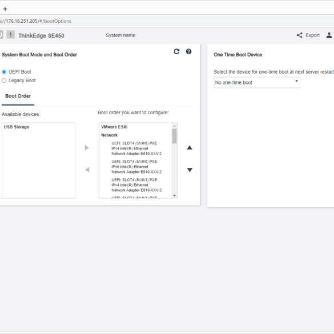Click the boot order list scrollbar thumb
The height and width of the screenshot is (334, 334).
click(174, 136)
